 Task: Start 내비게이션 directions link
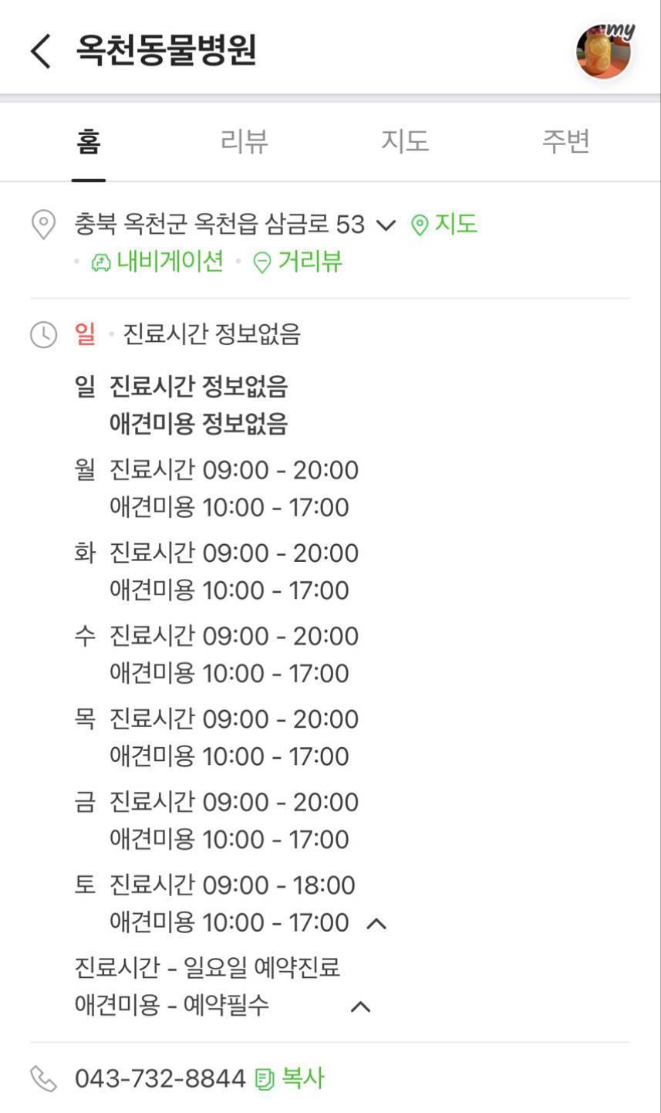[170, 262]
